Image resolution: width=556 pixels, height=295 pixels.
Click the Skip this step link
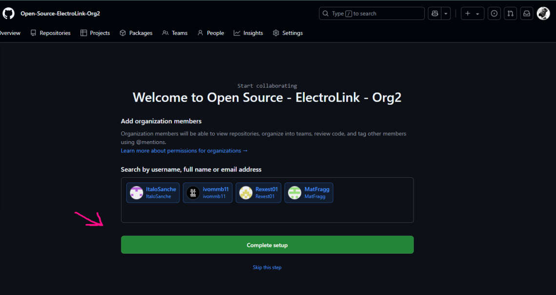pyautogui.click(x=267, y=267)
